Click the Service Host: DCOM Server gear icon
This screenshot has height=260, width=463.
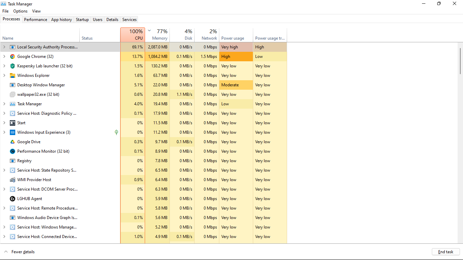pos(13,189)
